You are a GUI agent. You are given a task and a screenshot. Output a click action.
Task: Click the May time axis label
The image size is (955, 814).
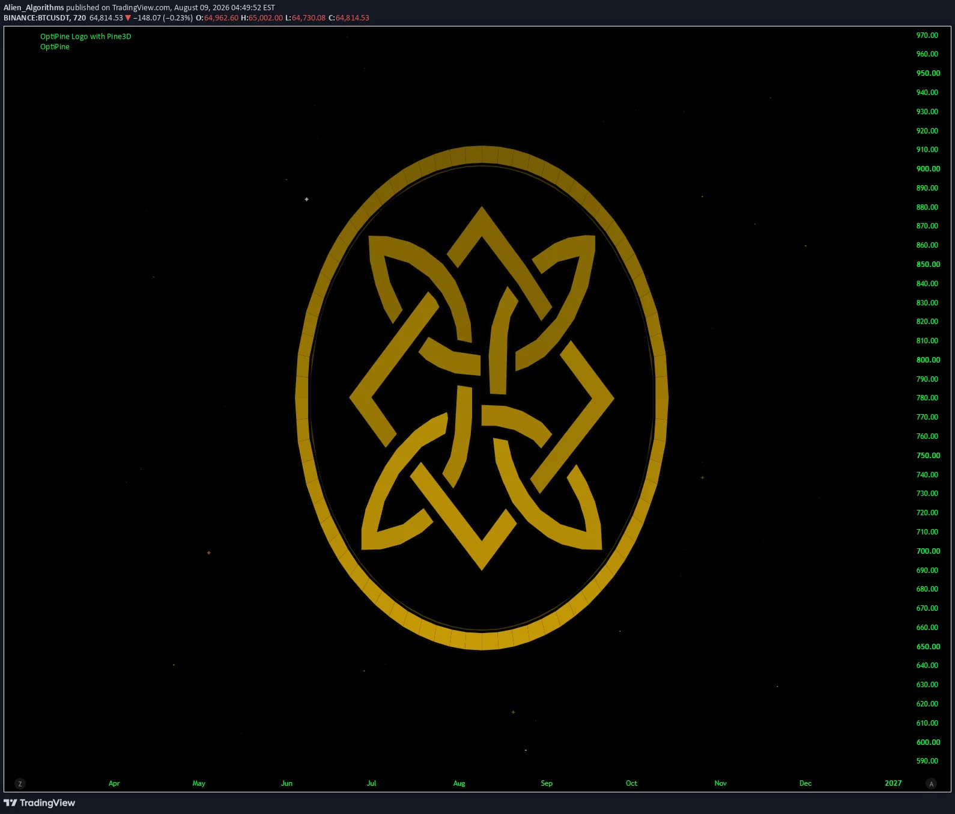[x=199, y=783]
